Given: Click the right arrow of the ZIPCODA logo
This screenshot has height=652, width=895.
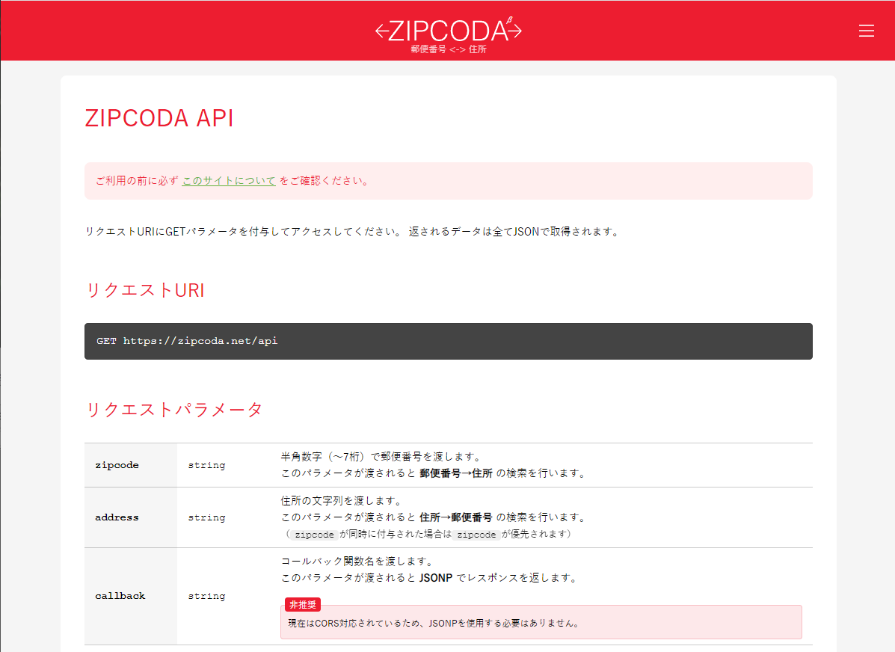Looking at the screenshot, I should click(x=514, y=31).
